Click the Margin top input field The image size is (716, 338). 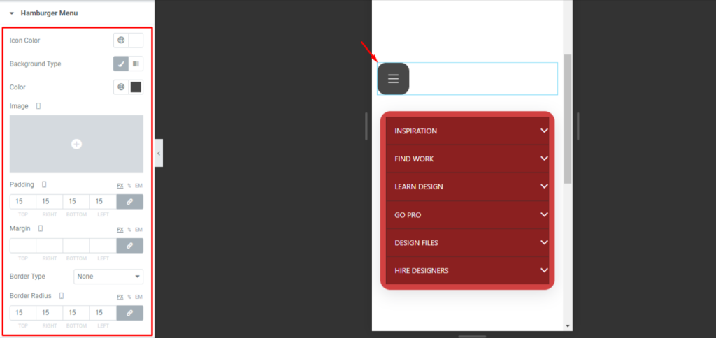(x=23, y=246)
